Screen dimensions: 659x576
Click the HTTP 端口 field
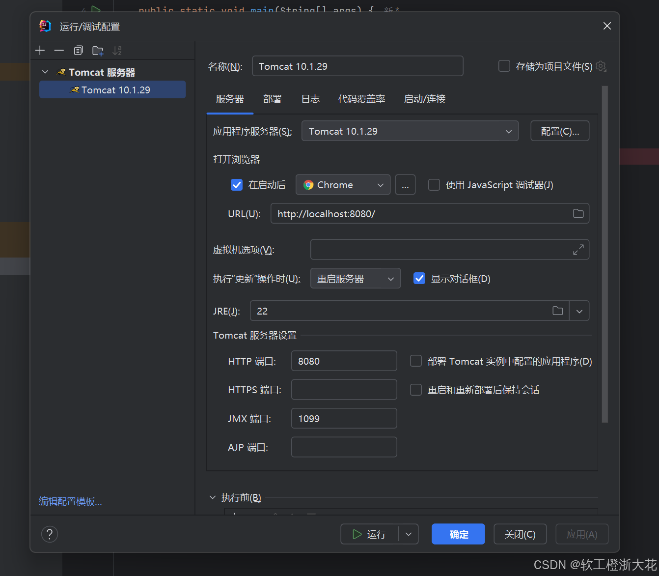(x=344, y=361)
